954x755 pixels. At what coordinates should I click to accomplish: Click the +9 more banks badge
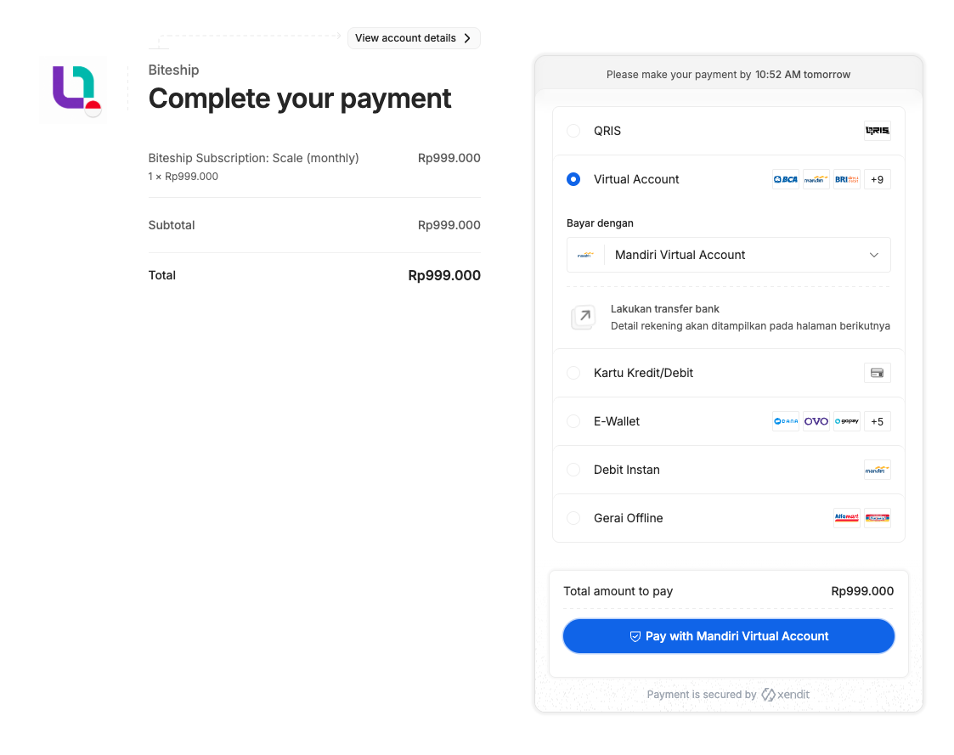[x=877, y=179]
